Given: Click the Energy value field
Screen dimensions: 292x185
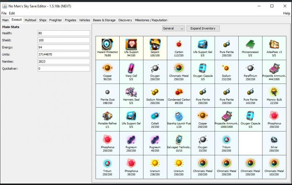Looking at the screenshot, I should pyautogui.click(x=64, y=47).
